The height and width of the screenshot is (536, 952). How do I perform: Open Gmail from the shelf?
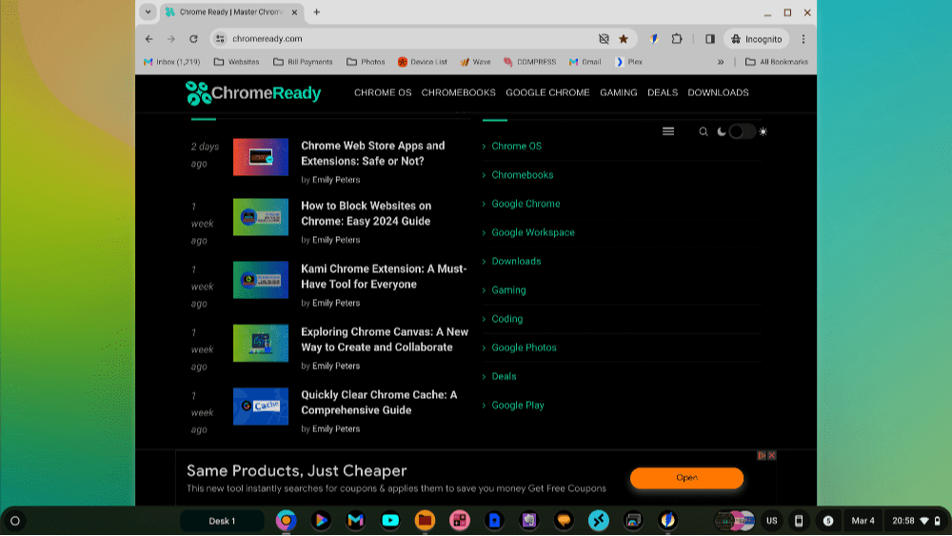pyautogui.click(x=355, y=520)
